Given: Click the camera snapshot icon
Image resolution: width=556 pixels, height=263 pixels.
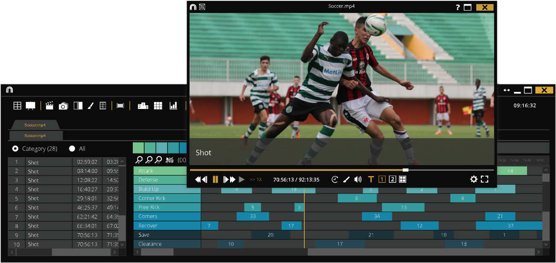Looking at the screenshot, I should click(x=63, y=106).
